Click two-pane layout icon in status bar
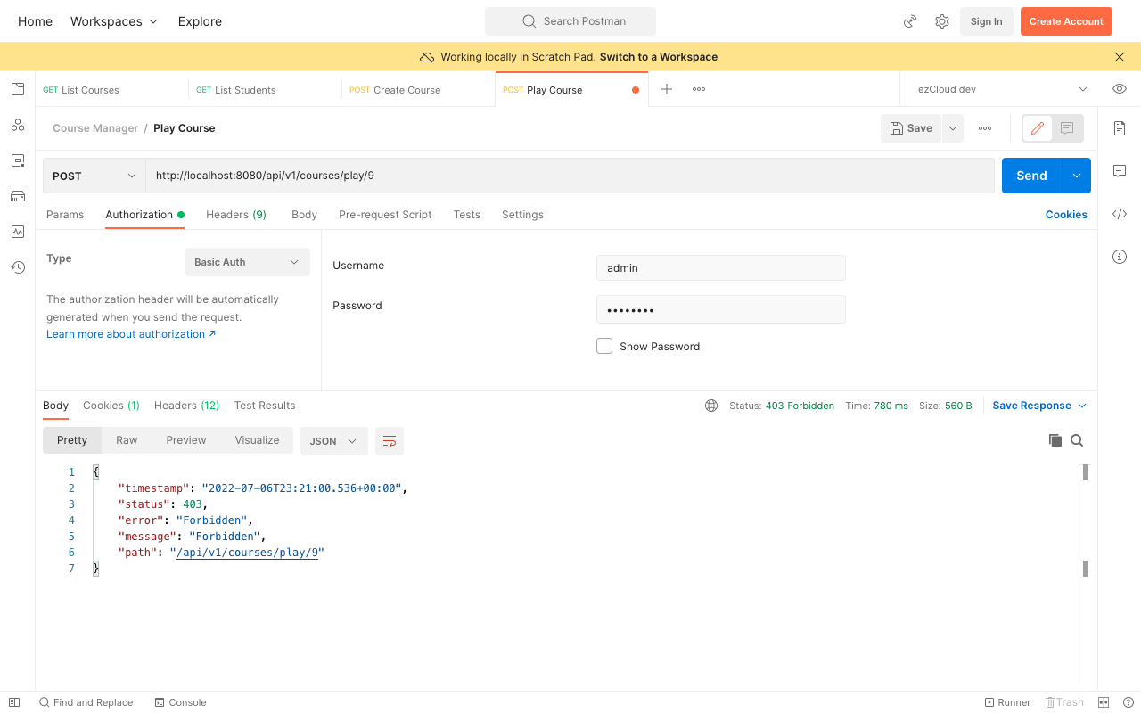Viewport: 1141px width, 713px height. (1104, 702)
